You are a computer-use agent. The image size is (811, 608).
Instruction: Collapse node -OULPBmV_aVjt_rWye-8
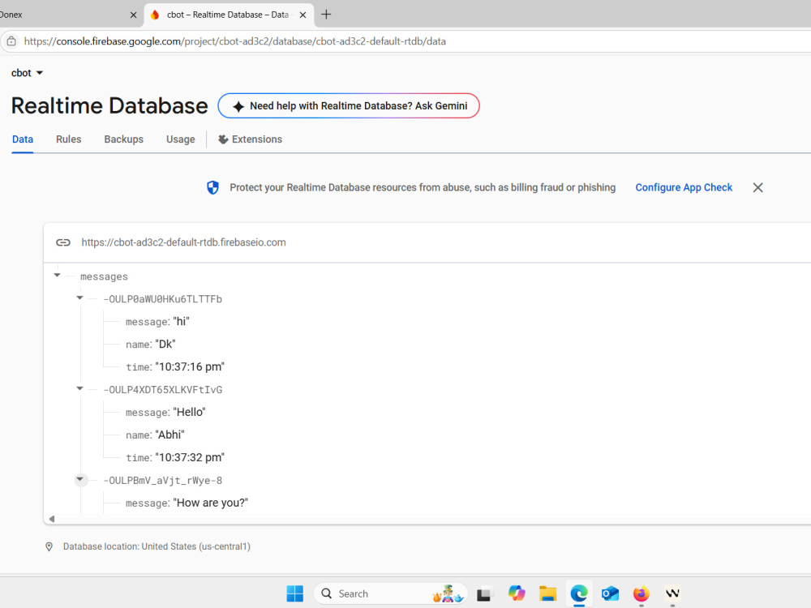coord(79,479)
